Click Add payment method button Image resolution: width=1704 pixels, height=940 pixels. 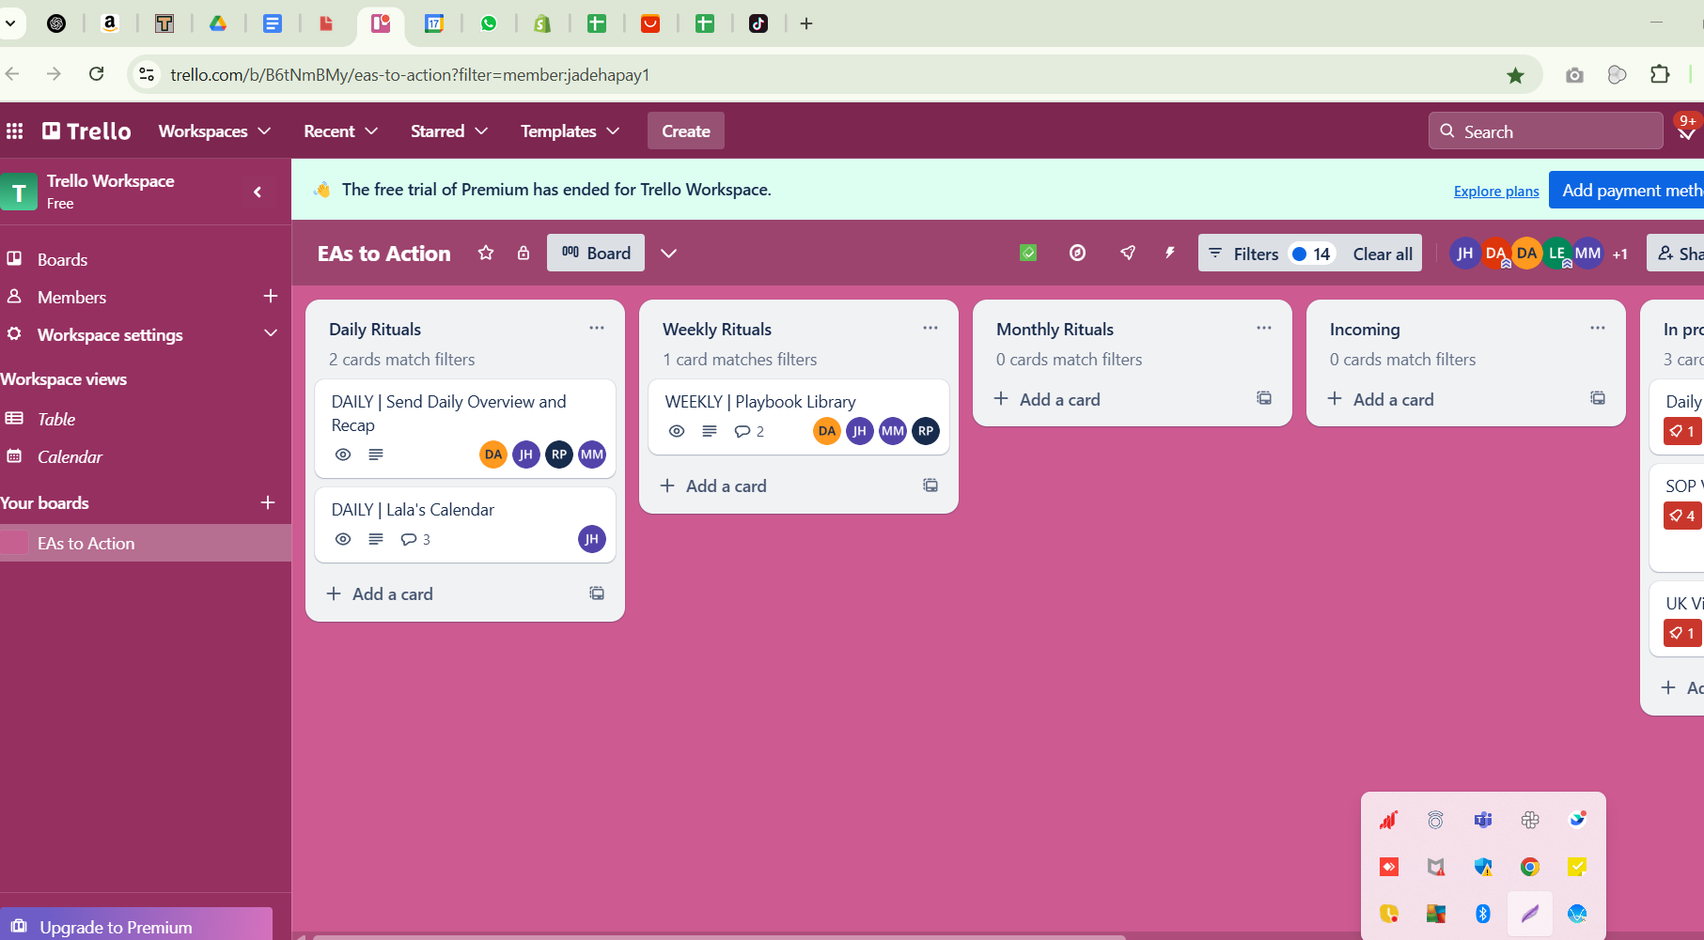[x=1627, y=191]
